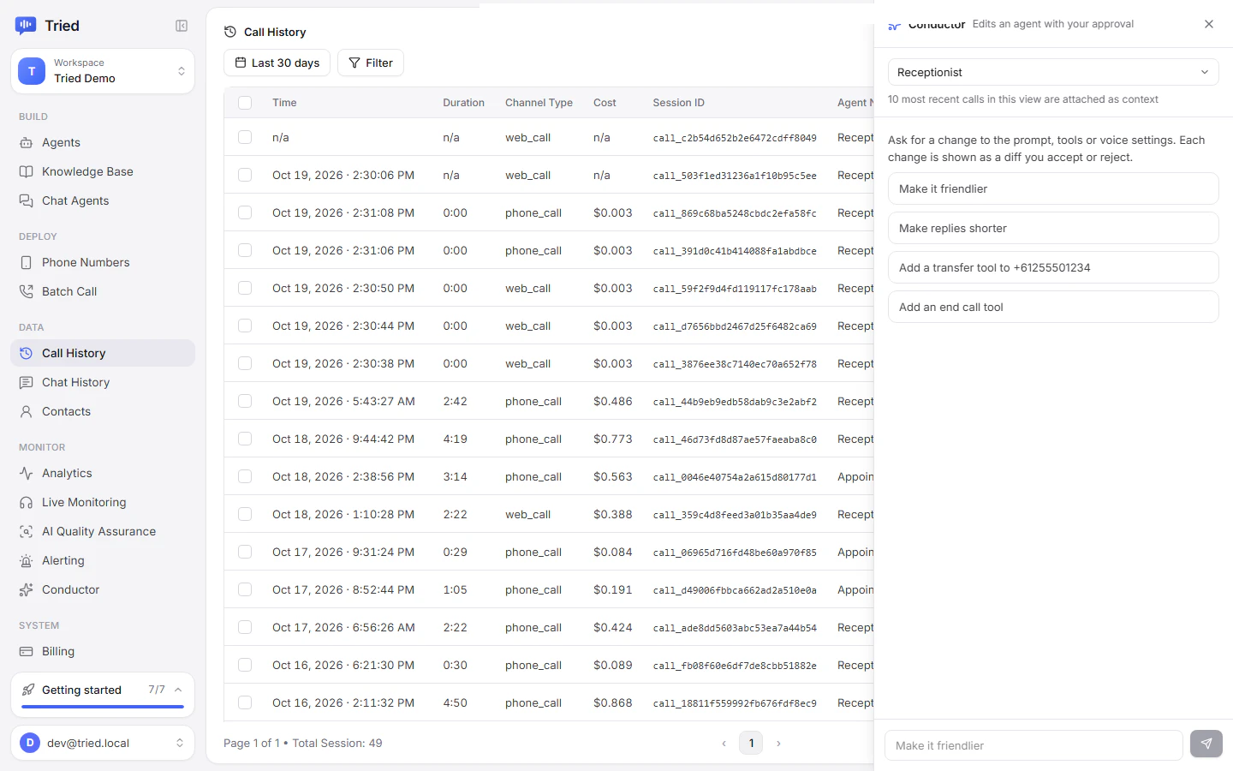Click session ID call_44b9eb9edb58dab9c3e2abf2
The height and width of the screenshot is (771, 1233).
pos(735,402)
